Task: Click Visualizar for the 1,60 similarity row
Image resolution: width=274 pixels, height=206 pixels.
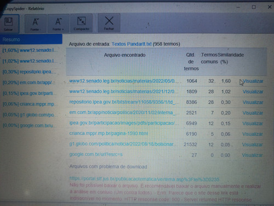Action: pyautogui.click(x=253, y=81)
